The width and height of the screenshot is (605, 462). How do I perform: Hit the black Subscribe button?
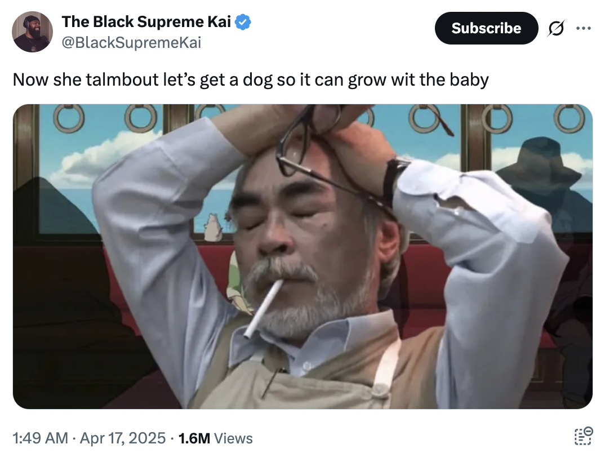pos(486,28)
